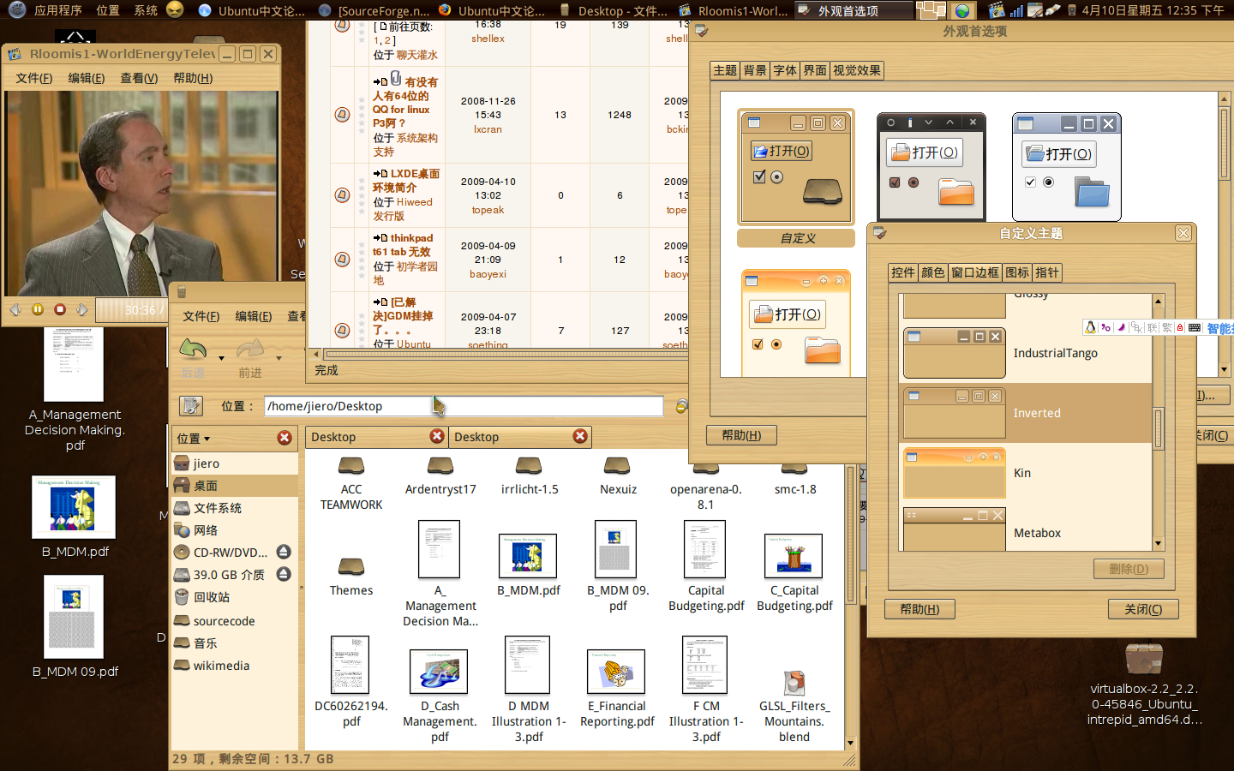
Task: Close the second Desktop tab
Action: (580, 436)
